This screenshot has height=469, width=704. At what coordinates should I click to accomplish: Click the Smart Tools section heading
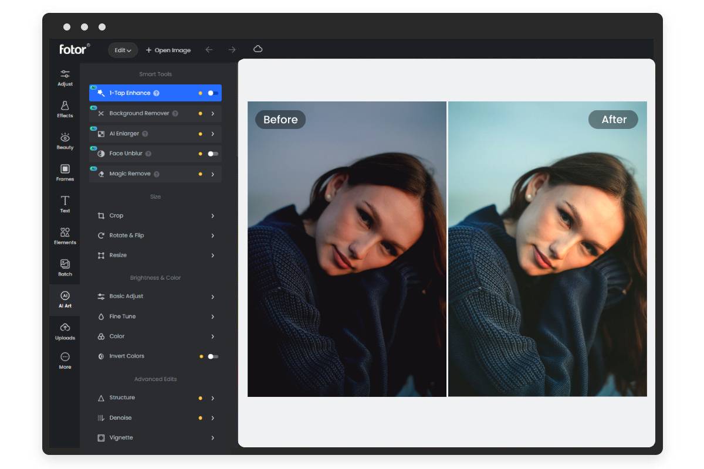click(x=155, y=74)
